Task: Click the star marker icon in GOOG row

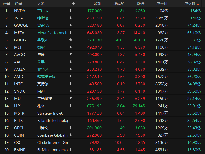Action: [70, 40]
